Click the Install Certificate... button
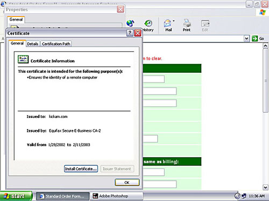 81,169
